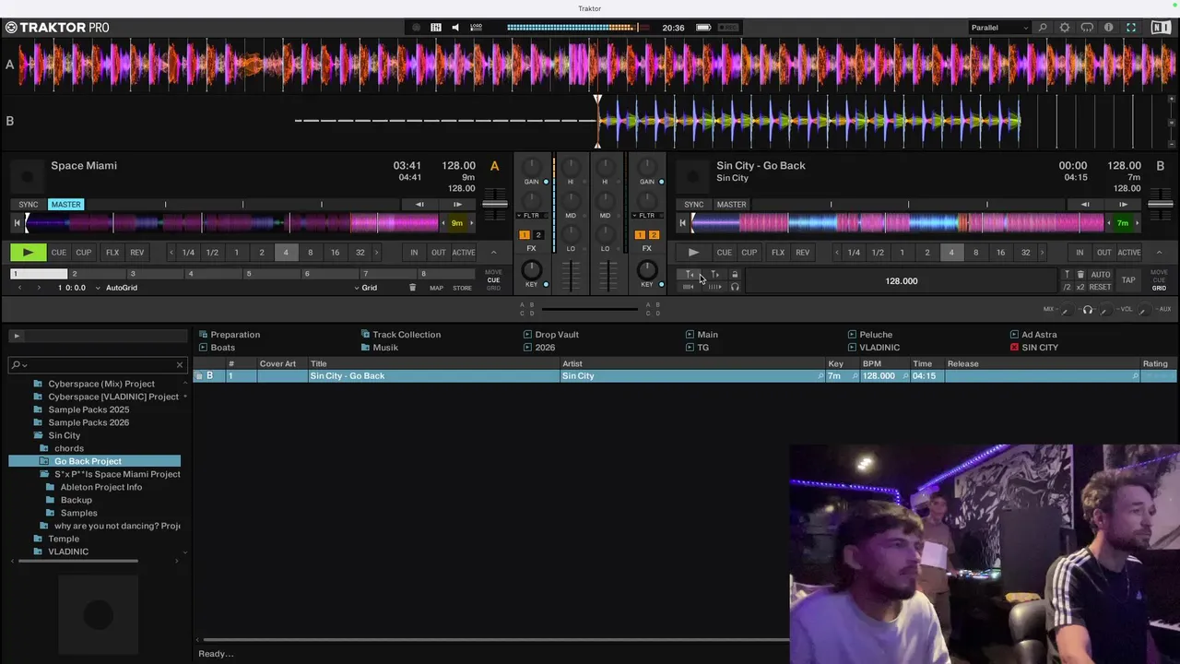Viewport: 1180px width, 664px height.
Task: Toggle MASTER on Deck A
Action: [x=65, y=205]
